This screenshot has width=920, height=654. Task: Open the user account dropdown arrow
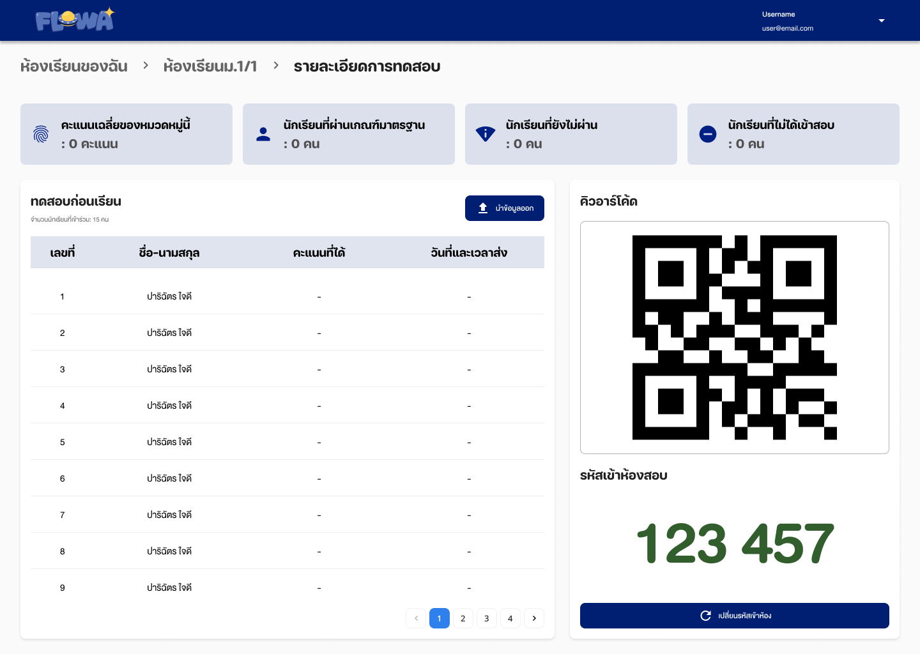pos(882,20)
